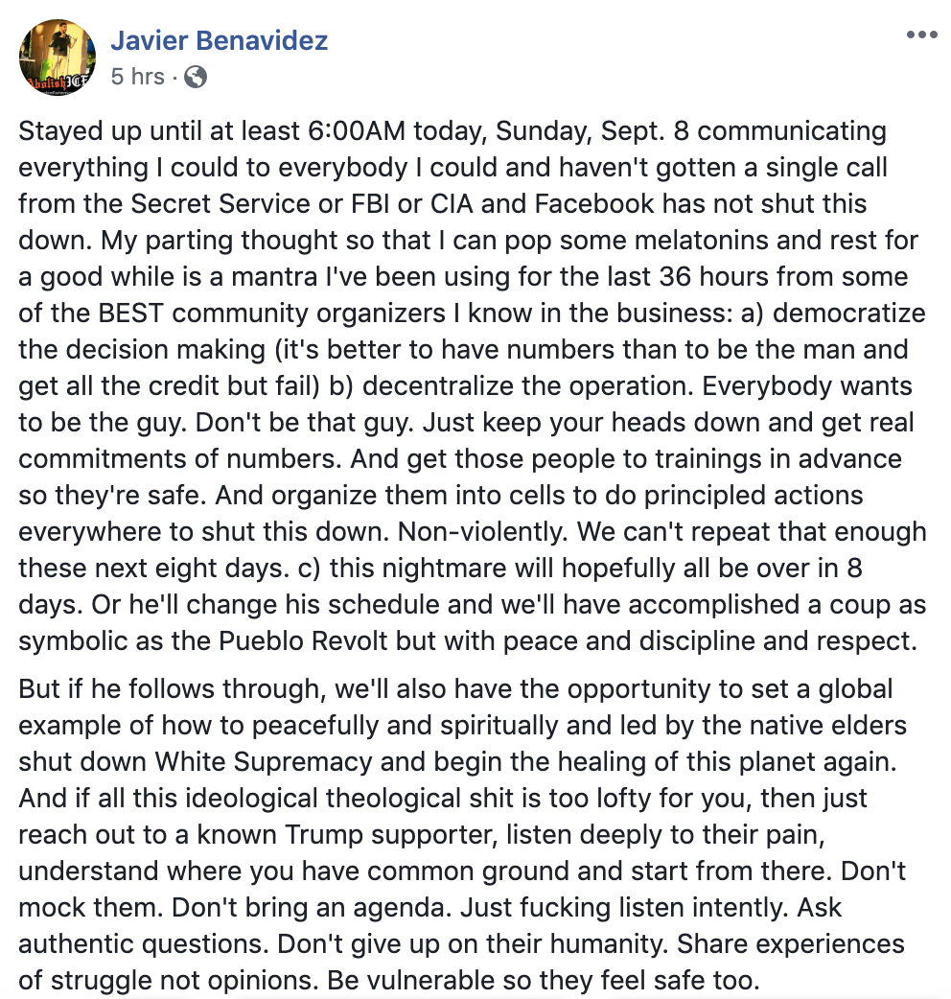Click the phrase 'White Supremacy' in the text

click(264, 762)
